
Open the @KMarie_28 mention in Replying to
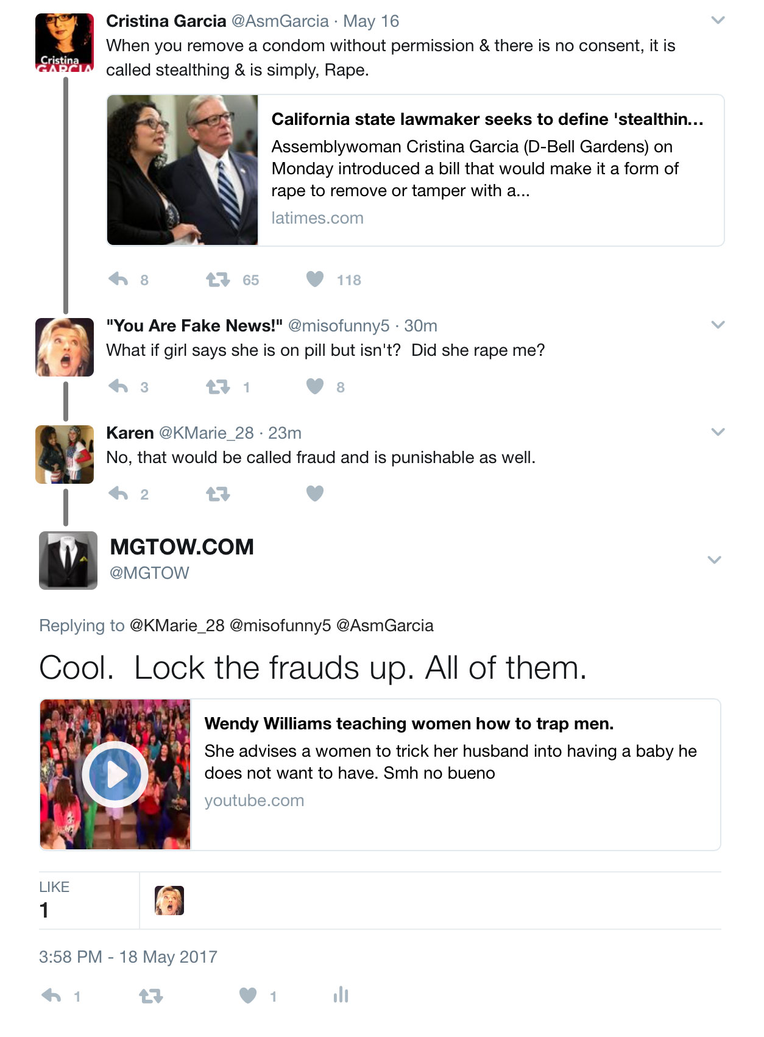pyautogui.click(x=177, y=626)
